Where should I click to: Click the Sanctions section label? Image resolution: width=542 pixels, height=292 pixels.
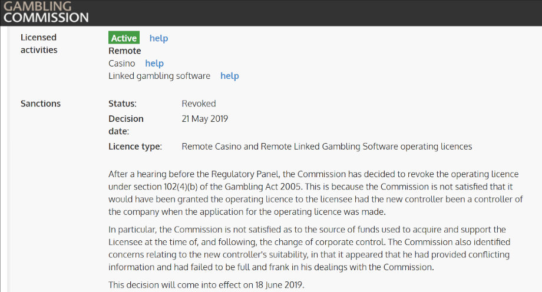41,104
